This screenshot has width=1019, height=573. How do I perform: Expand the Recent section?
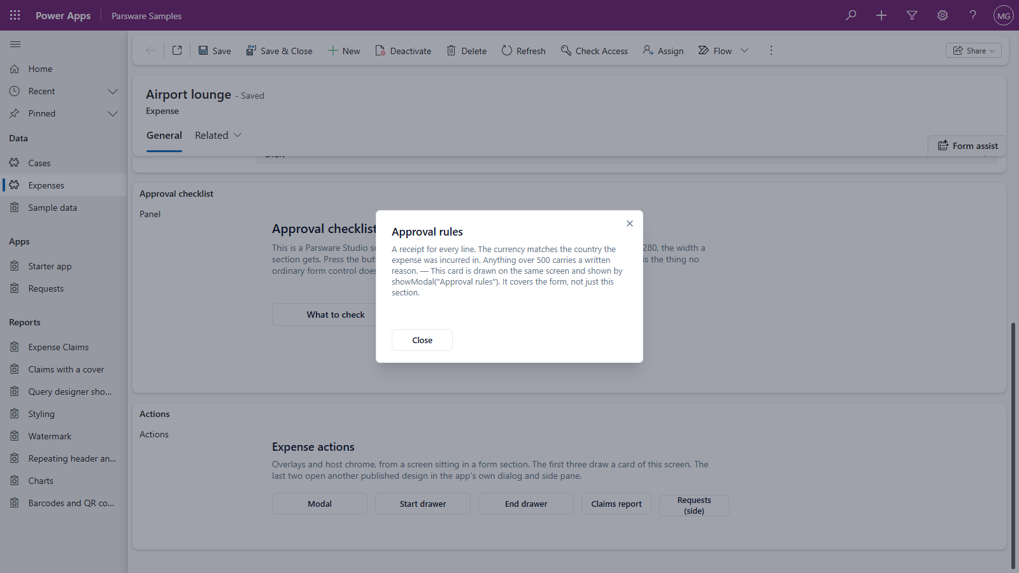tap(113, 91)
